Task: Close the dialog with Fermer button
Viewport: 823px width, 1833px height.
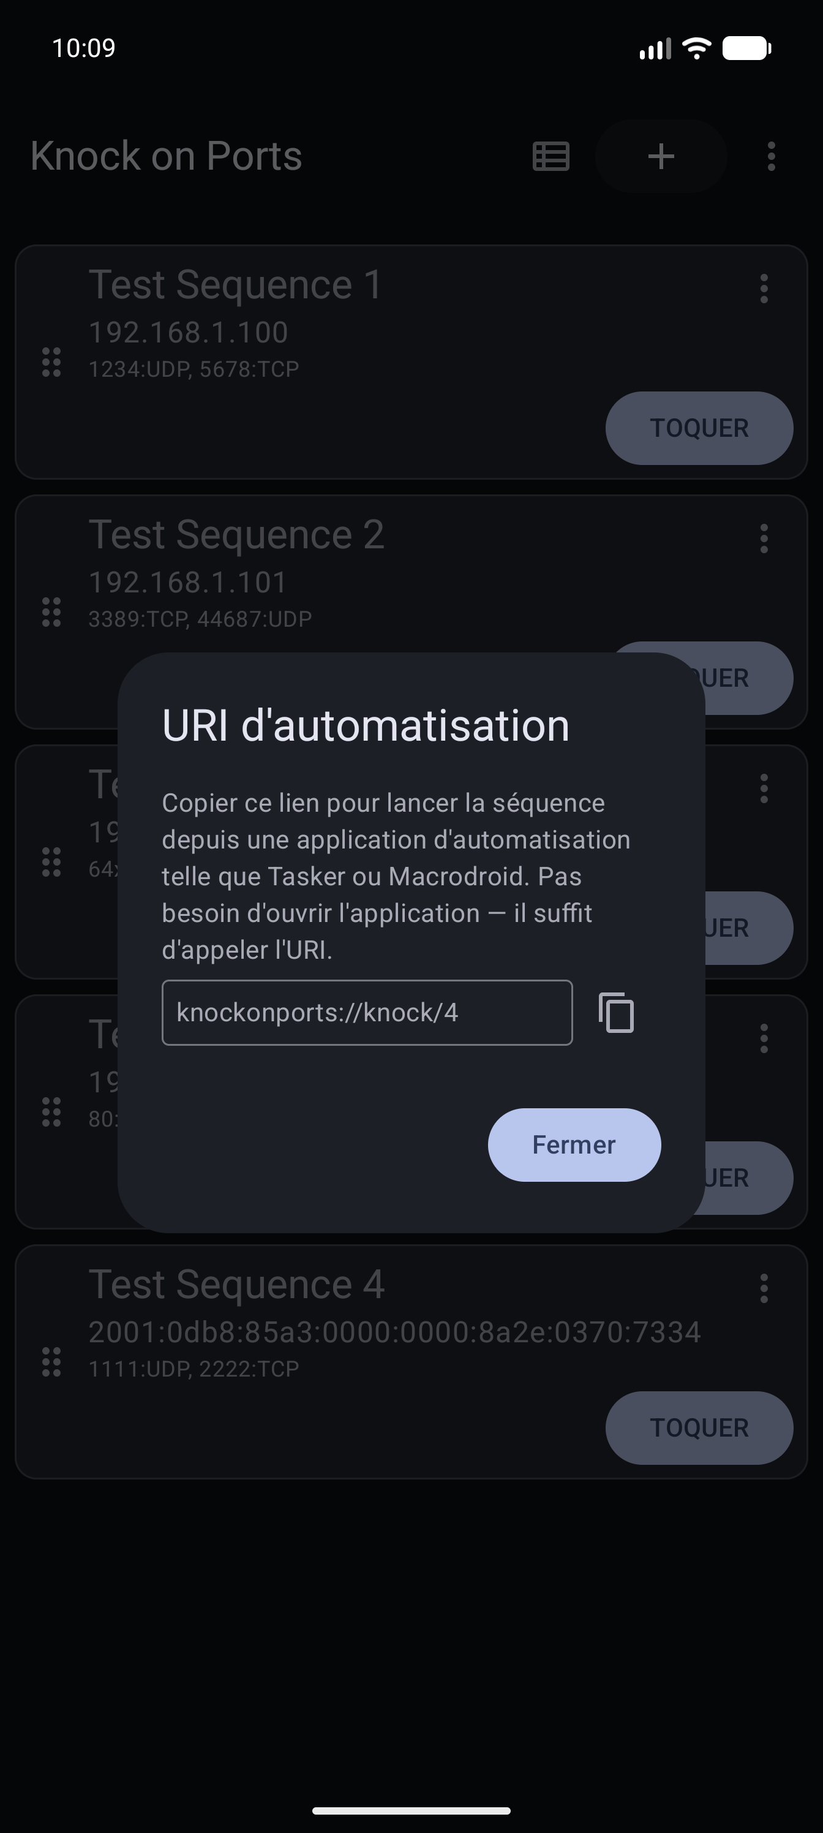Action: [x=574, y=1145]
